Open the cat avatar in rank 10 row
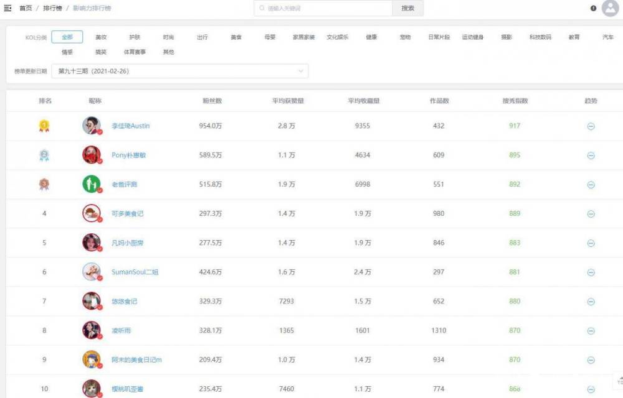The height and width of the screenshot is (398, 623). tap(92, 389)
